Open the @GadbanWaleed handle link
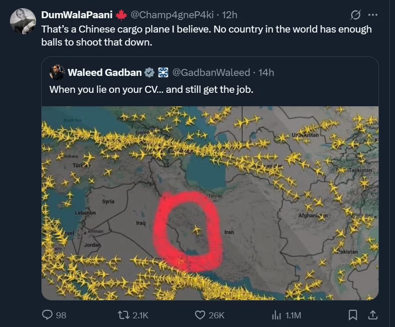Image resolution: width=395 pixels, height=327 pixels. click(x=211, y=72)
